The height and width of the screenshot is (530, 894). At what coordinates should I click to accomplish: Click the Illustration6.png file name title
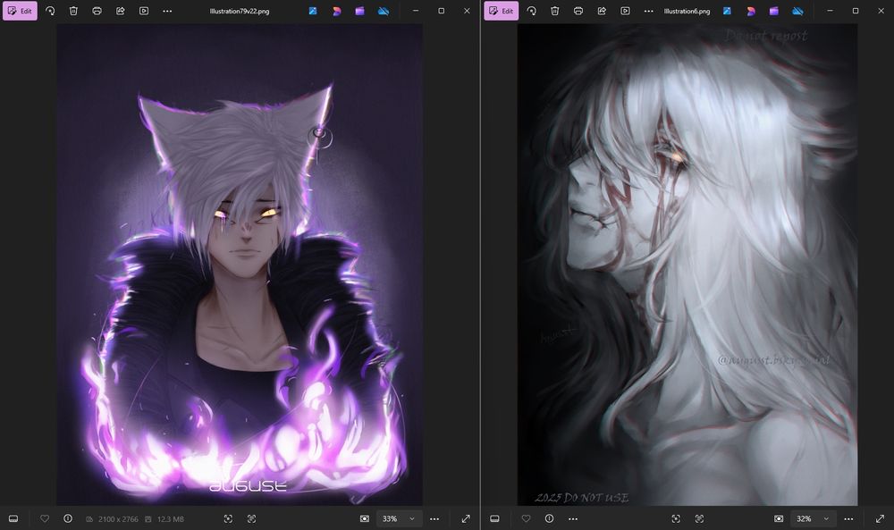pos(687,11)
